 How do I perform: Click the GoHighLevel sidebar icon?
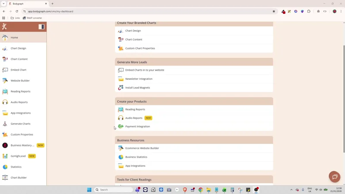(5, 156)
